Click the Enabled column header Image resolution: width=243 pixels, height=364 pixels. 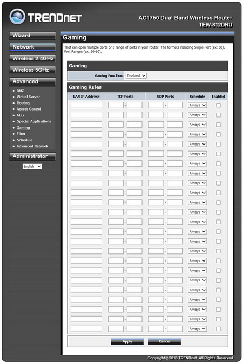[218, 97]
